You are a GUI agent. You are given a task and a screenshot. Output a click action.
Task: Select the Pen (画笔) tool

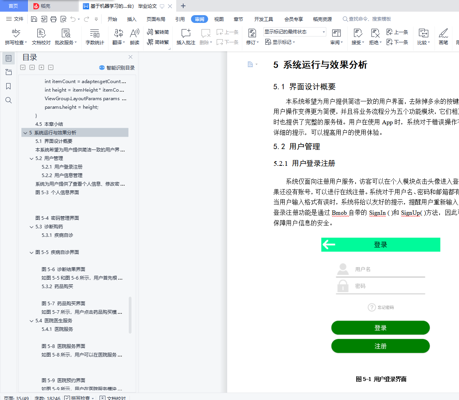[443, 37]
